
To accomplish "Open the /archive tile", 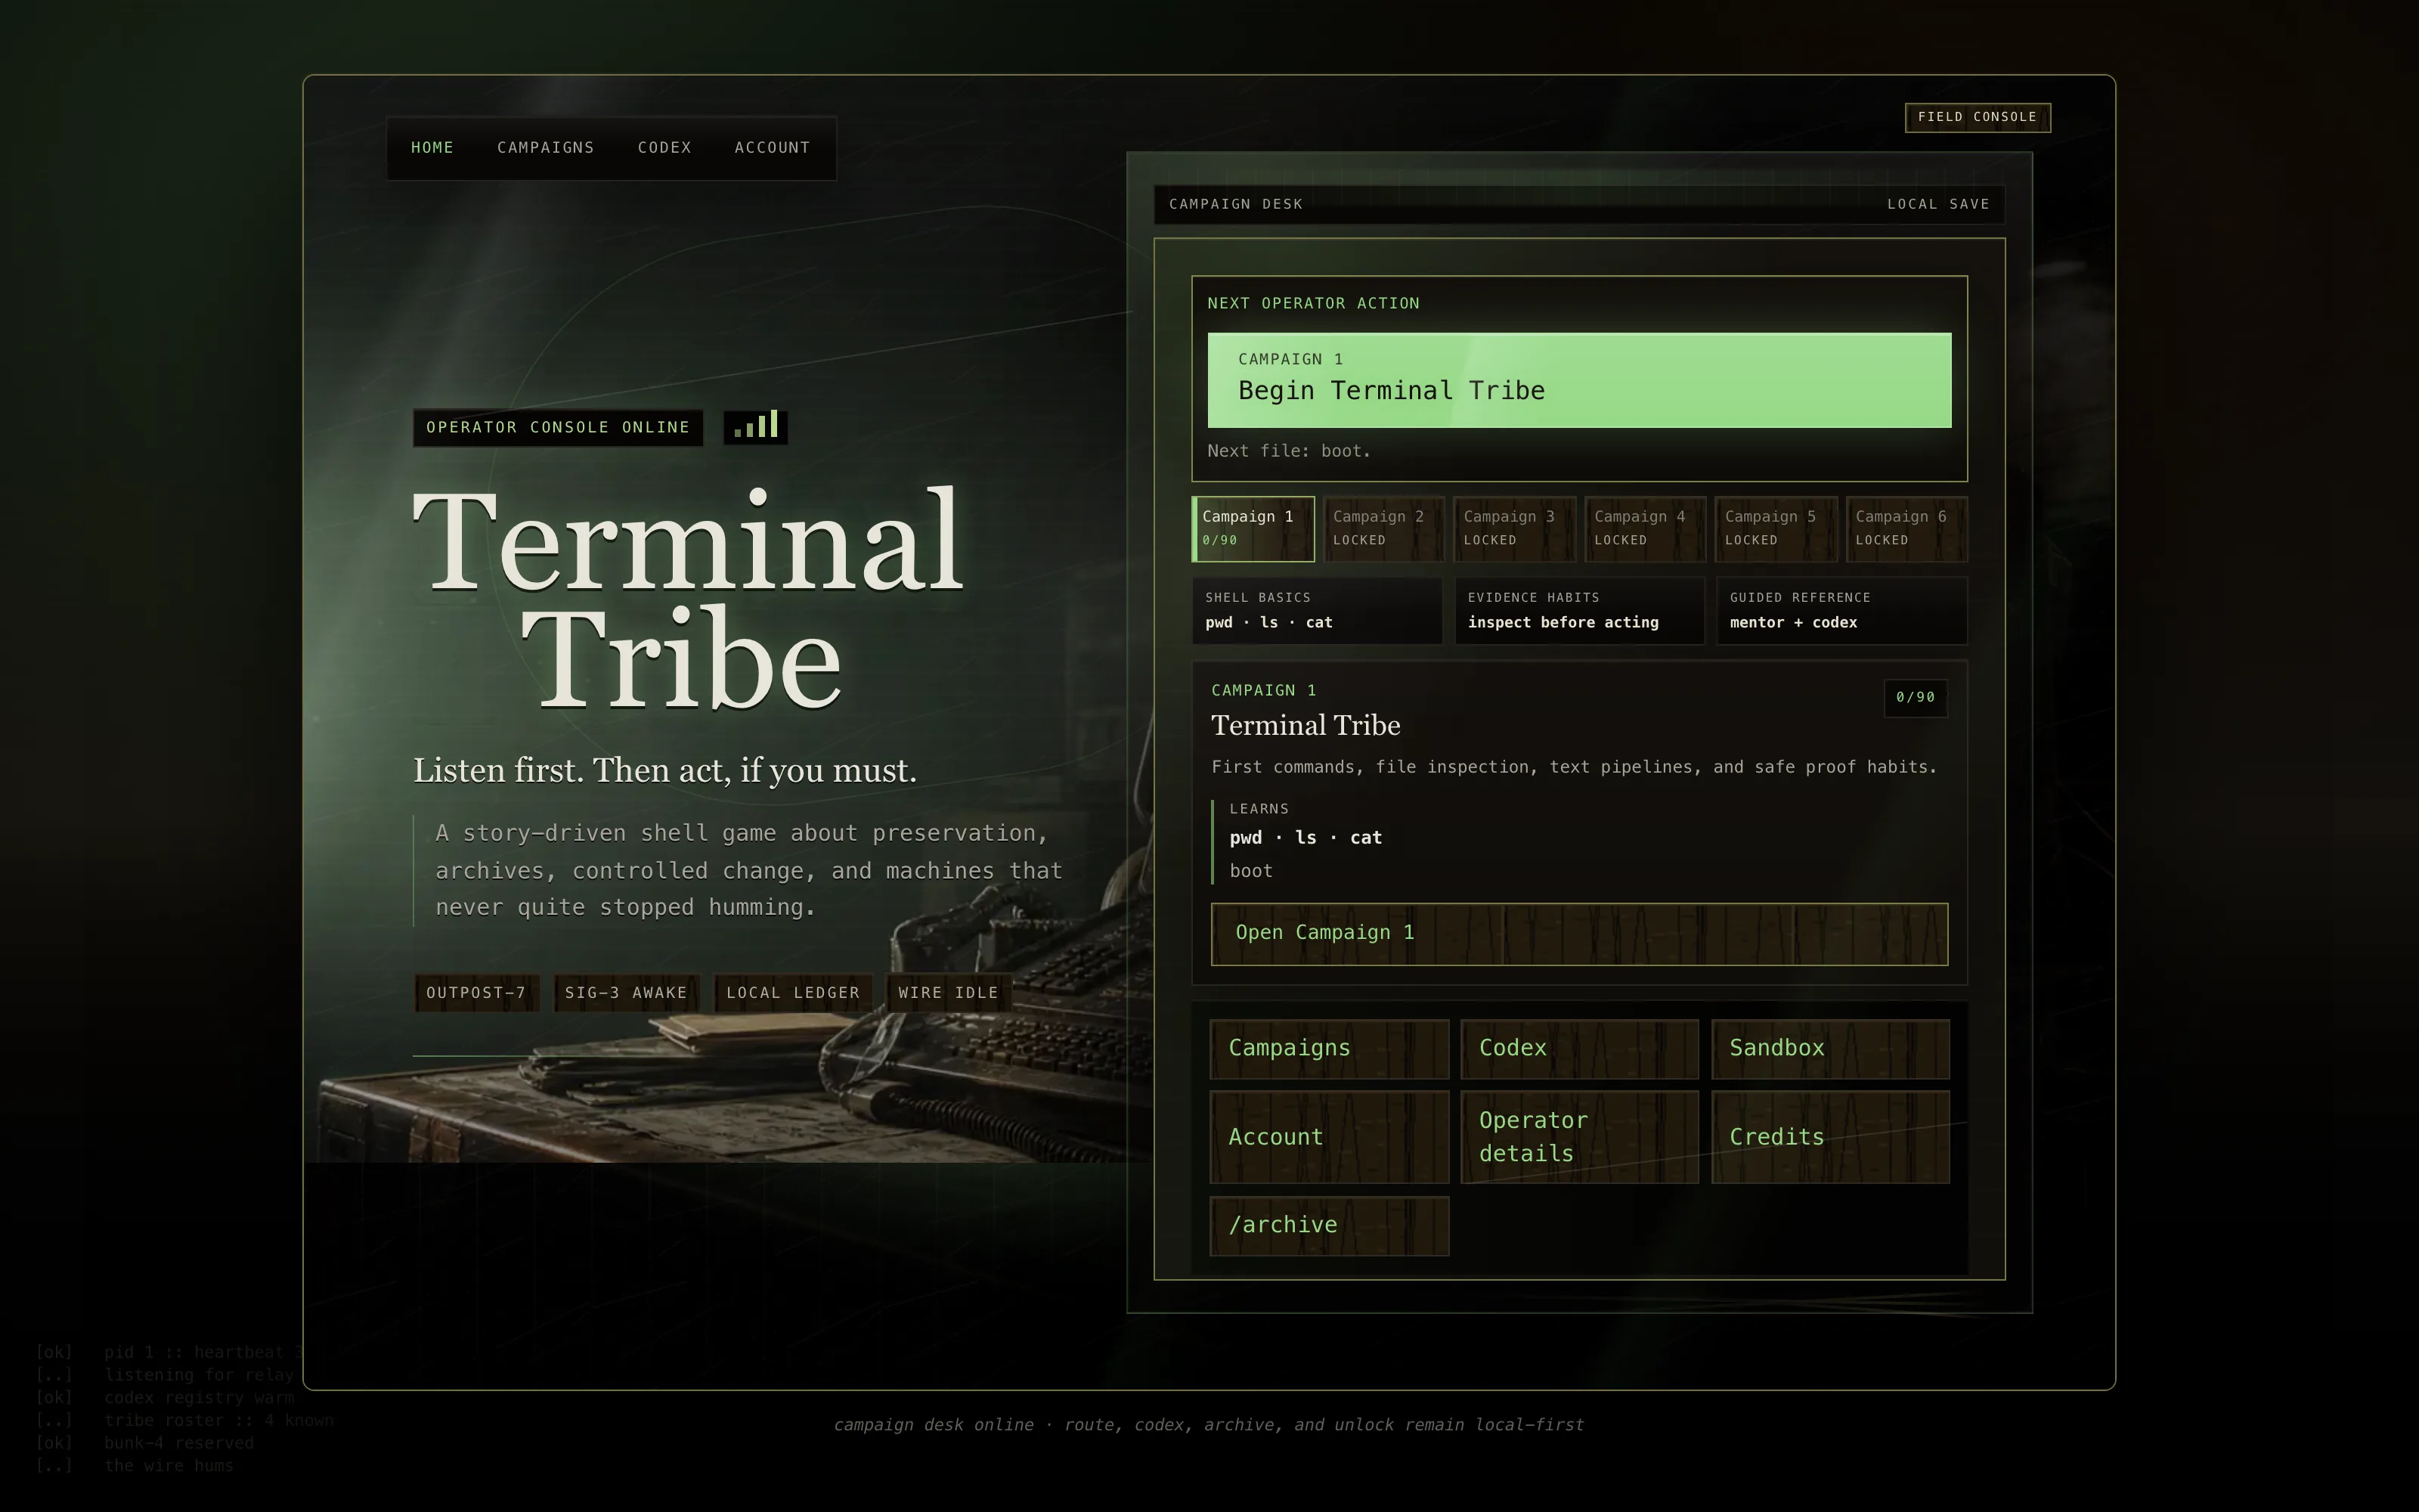I will [x=1330, y=1226].
